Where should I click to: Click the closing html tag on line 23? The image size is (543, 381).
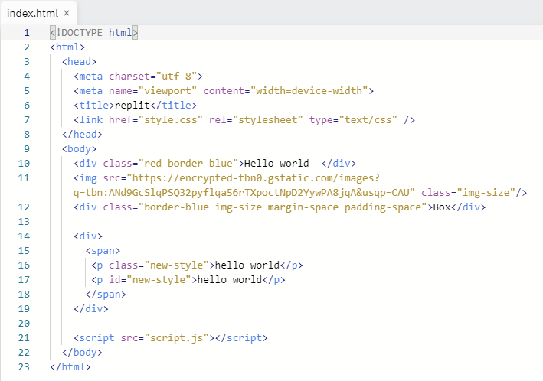pyautogui.click(x=70, y=366)
